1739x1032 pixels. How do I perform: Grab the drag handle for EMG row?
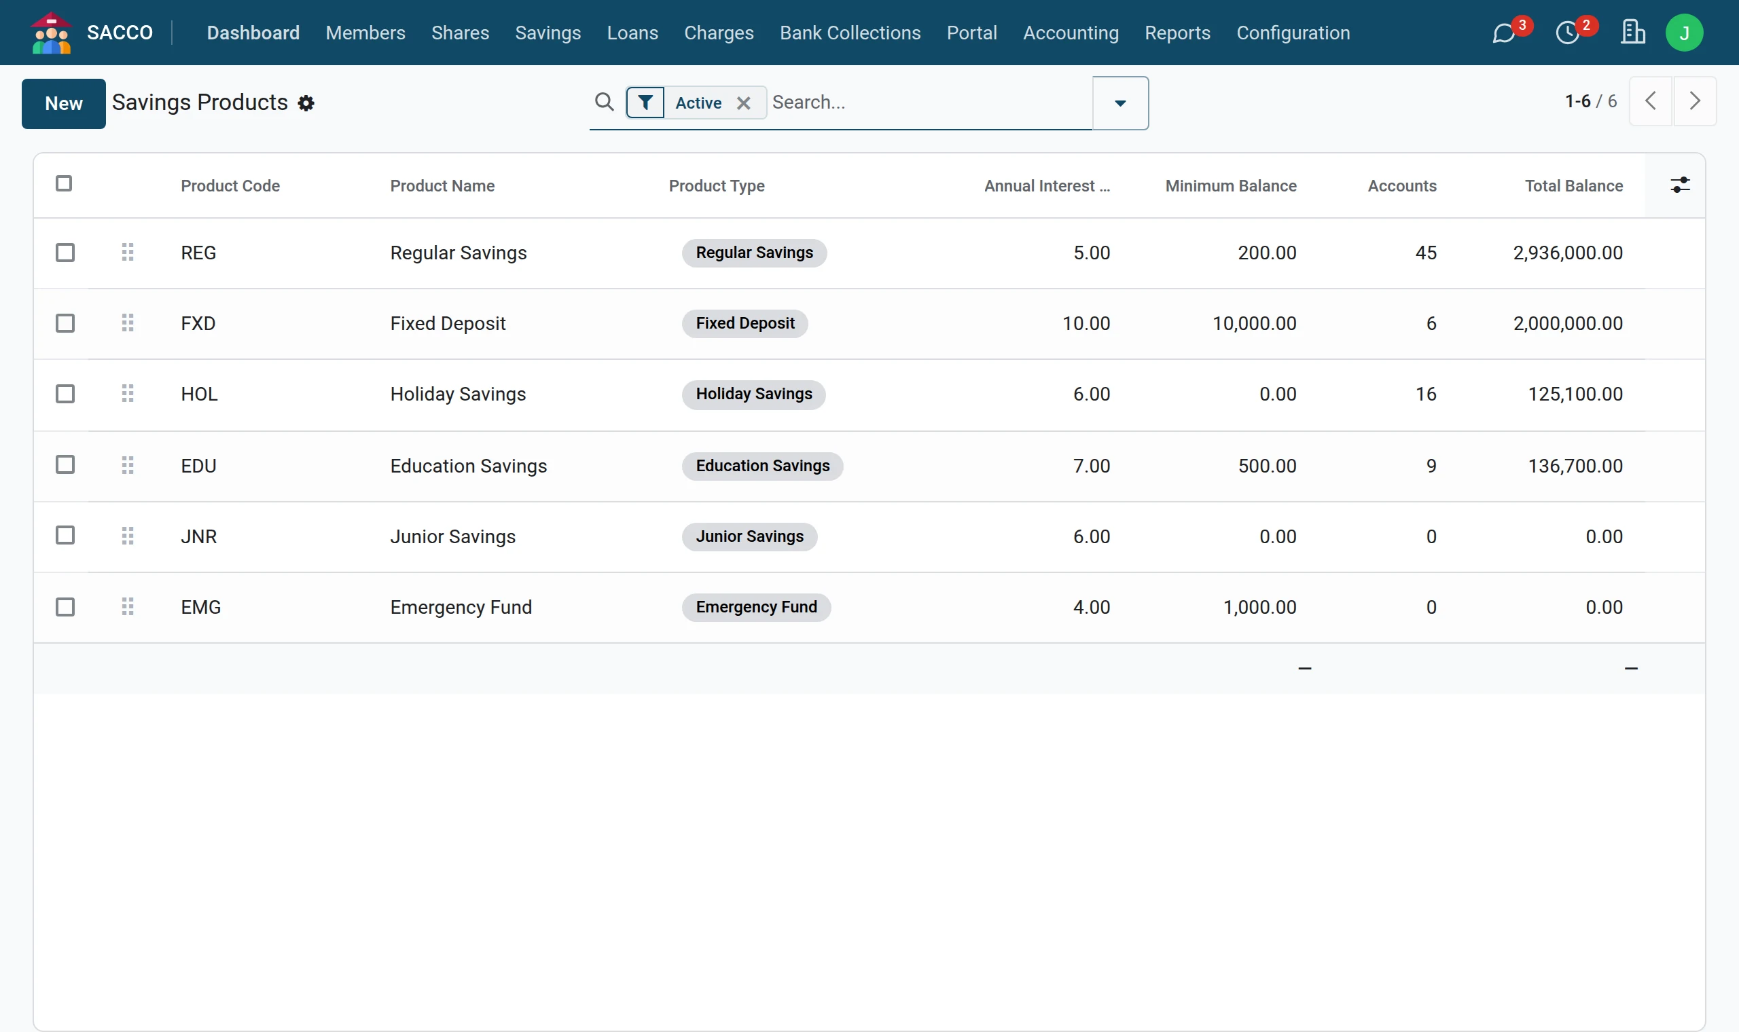tap(127, 607)
